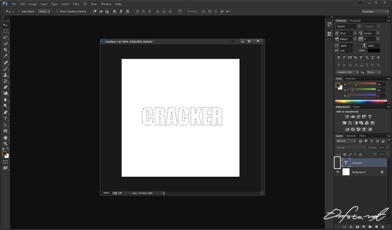Change screen mode in toolbar
Screen dimensions: 392x230
pyautogui.click(x=5, y=168)
